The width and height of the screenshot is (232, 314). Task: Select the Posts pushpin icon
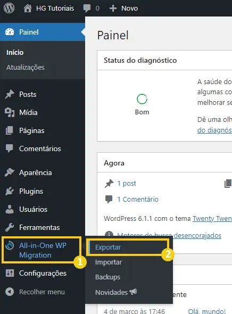click(10, 94)
